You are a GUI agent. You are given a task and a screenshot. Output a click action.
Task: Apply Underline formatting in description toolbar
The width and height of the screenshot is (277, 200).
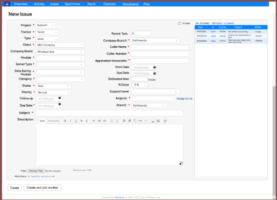coord(76,121)
